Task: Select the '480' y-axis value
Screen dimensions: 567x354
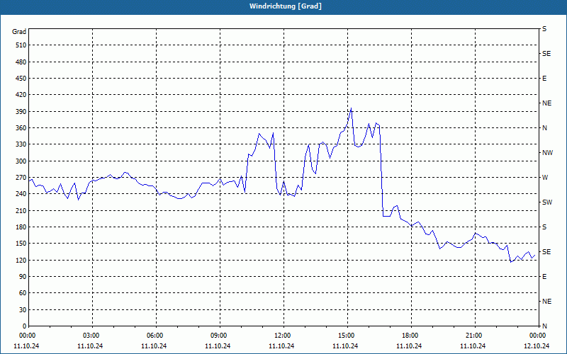Action: click(x=21, y=62)
